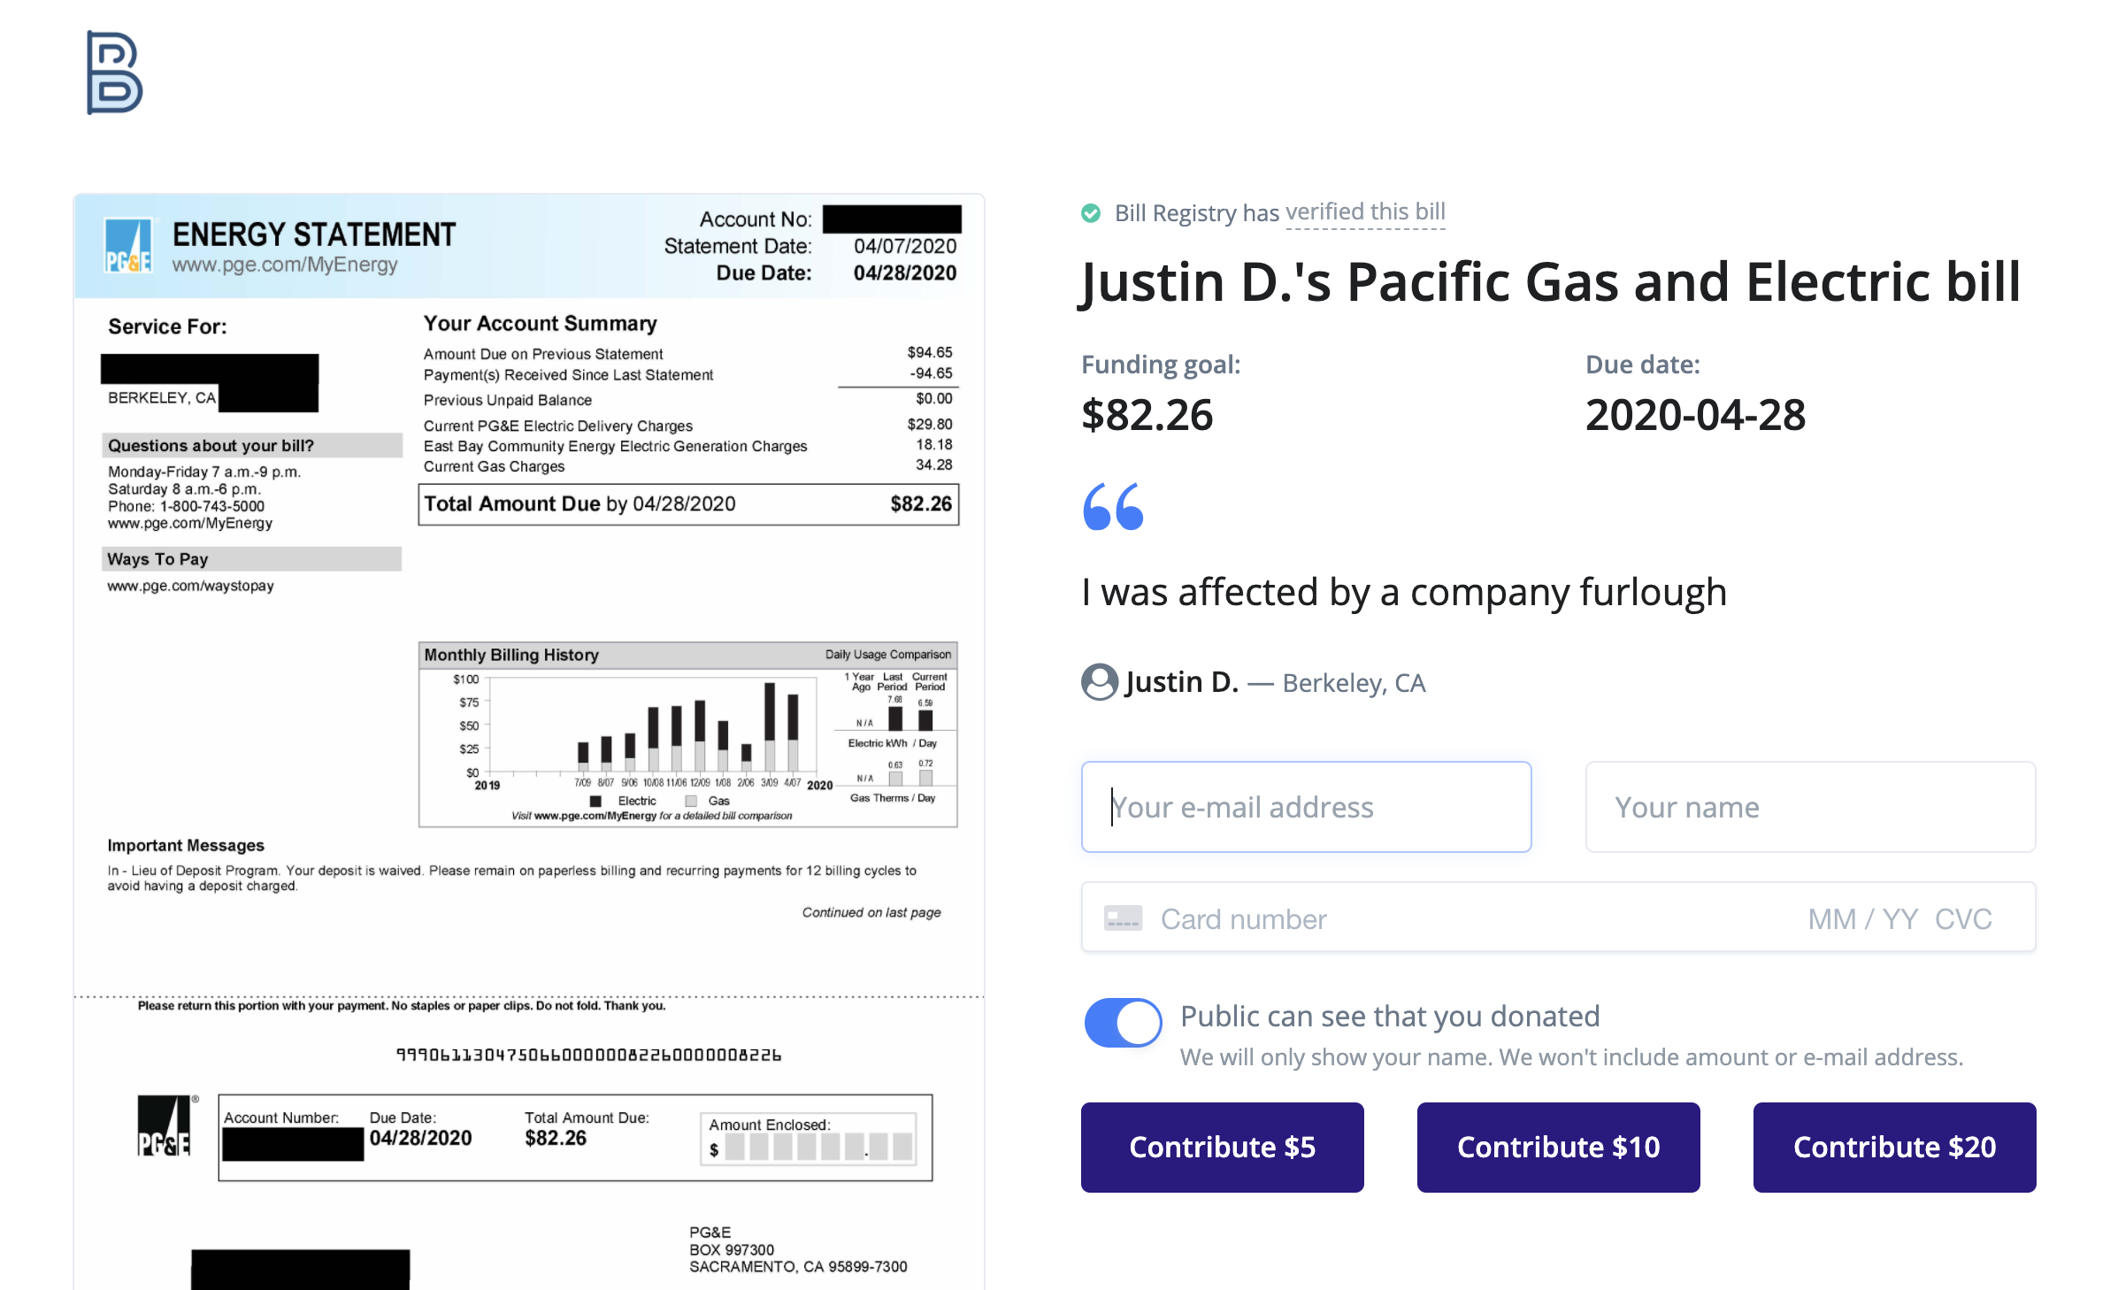Contribute $10 to the bill

coord(1558,1148)
